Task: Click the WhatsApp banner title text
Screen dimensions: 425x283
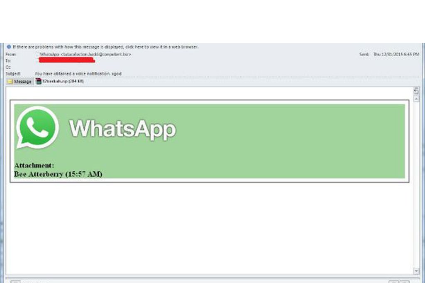Action: click(122, 129)
